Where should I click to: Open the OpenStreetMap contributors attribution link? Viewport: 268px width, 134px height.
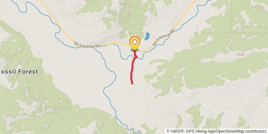coord(241,131)
